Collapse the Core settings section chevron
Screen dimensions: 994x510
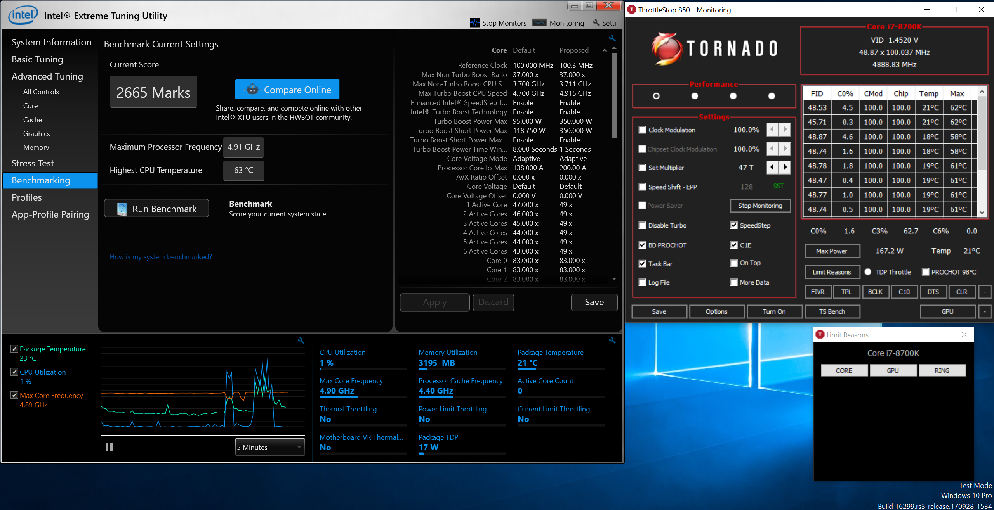coord(605,50)
